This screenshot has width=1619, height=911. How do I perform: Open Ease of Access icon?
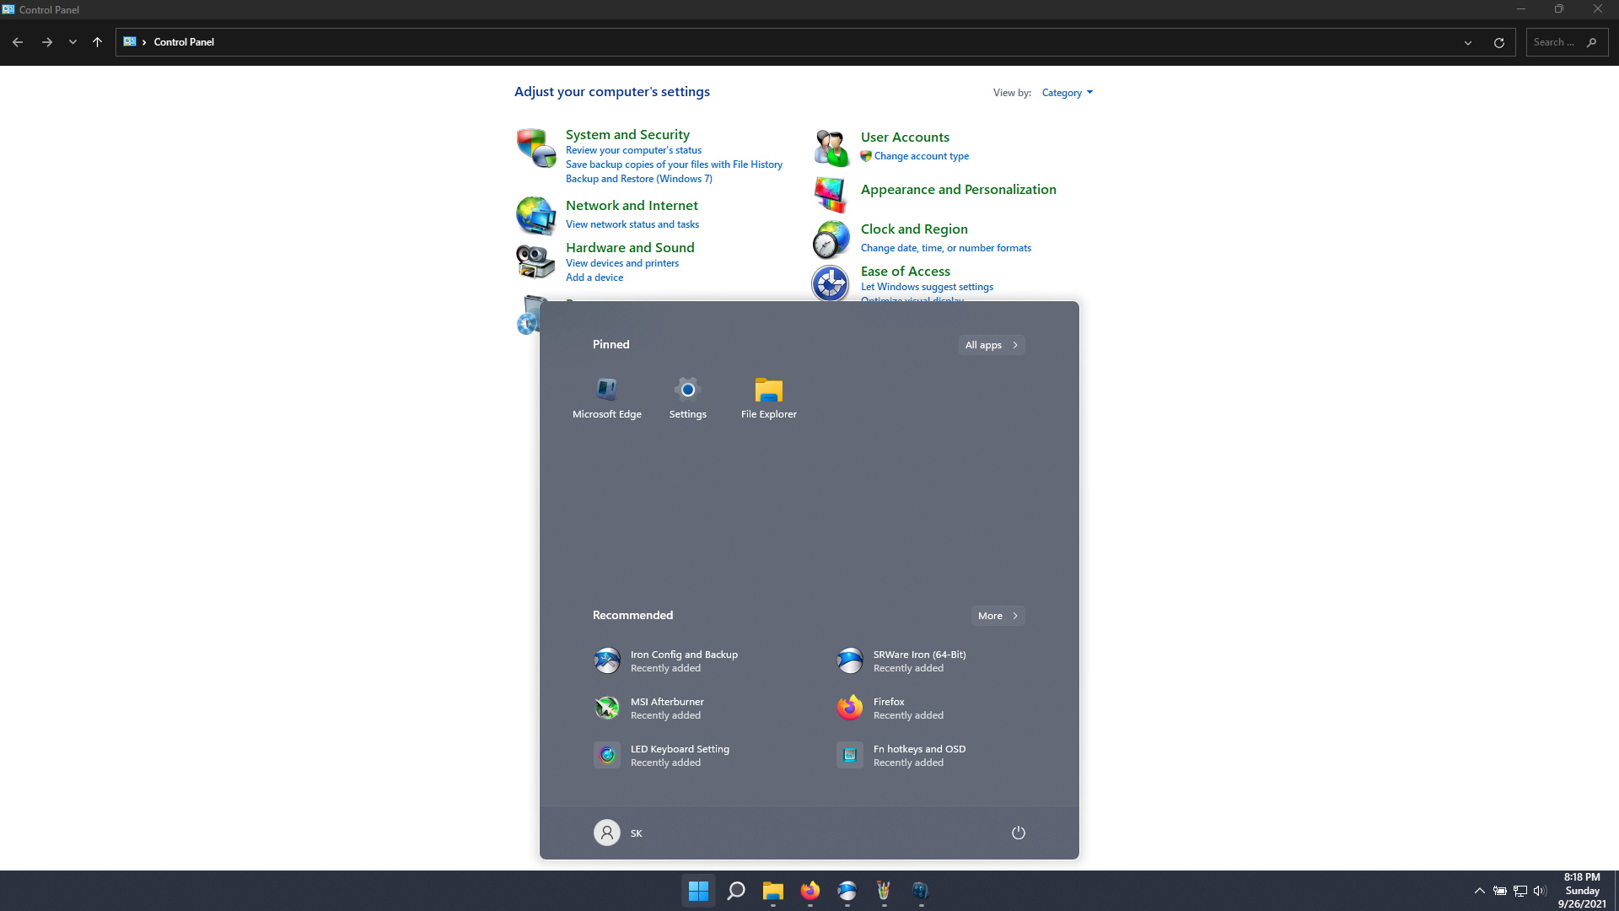click(831, 283)
